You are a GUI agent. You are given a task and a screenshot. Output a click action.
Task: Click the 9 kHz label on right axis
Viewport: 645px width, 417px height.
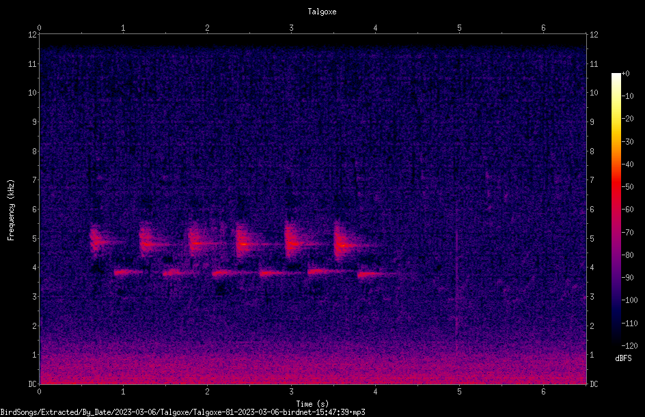click(x=592, y=122)
